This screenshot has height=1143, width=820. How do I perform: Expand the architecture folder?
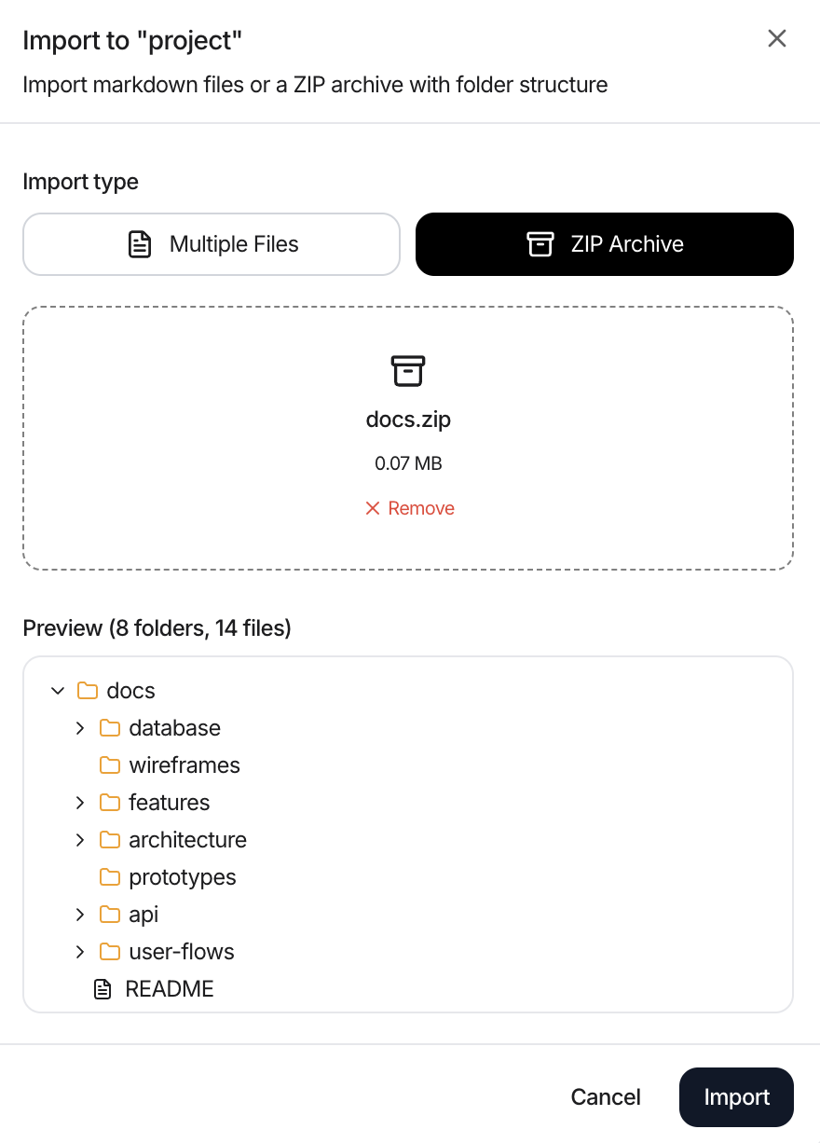(79, 839)
